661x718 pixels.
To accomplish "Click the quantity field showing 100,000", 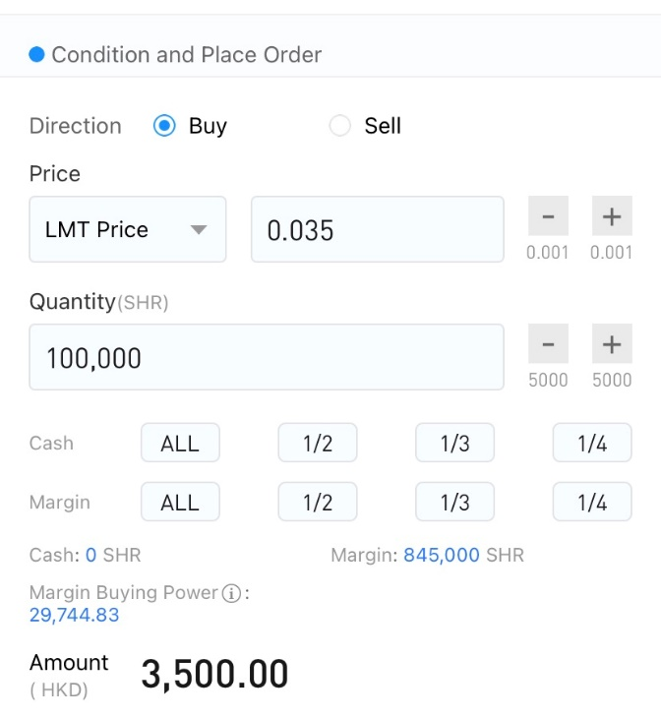I will (x=267, y=357).
